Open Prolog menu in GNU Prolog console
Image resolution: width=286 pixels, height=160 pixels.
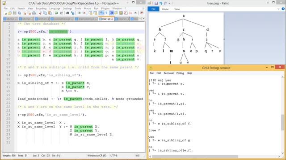180,73
